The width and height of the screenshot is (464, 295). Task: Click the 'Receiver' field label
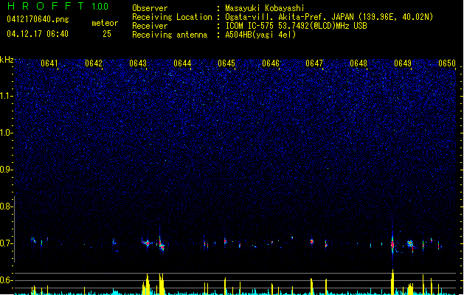tap(150, 26)
